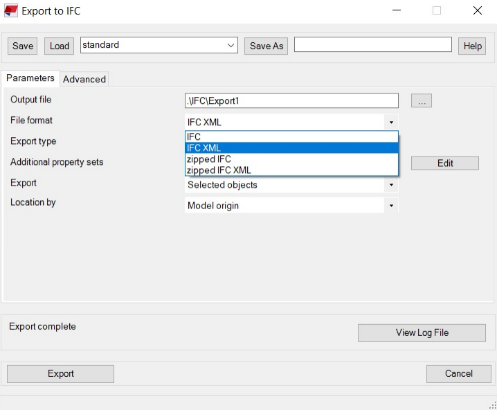497x410 pixels.
Task: Expand the Export Selected objects dropdown
Action: click(391, 186)
